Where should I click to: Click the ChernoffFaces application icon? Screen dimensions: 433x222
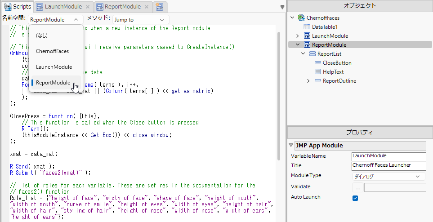click(301, 18)
